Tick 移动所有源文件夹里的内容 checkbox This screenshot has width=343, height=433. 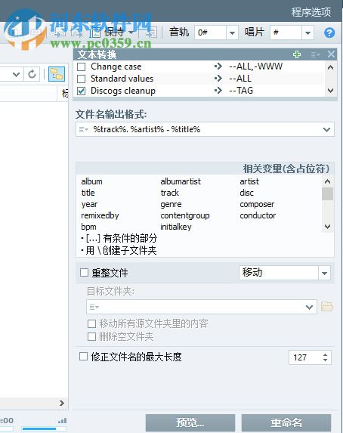[91, 323]
